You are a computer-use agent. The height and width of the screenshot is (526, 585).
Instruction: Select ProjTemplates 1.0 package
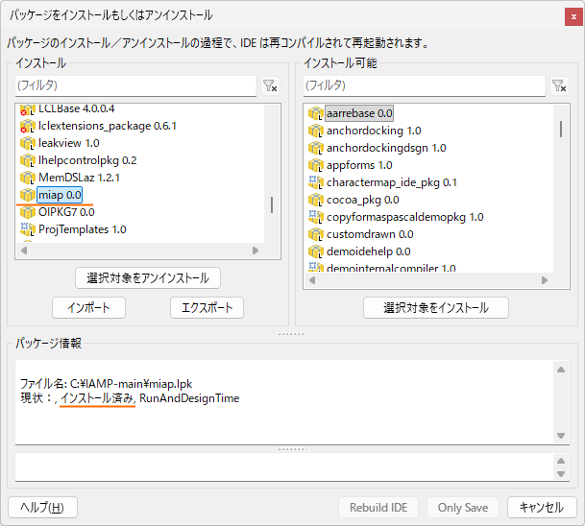(x=82, y=229)
